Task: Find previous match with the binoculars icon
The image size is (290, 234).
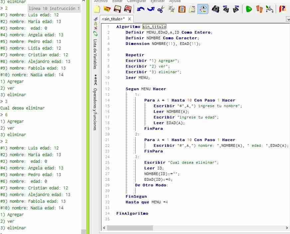Action: point(226,9)
